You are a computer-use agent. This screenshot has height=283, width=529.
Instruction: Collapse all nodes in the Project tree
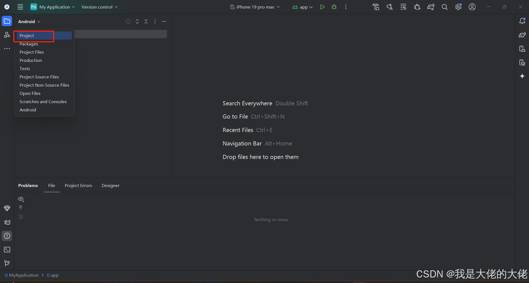[146, 21]
